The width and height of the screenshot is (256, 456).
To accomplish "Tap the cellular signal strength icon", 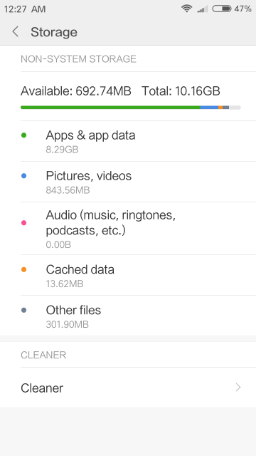I will (202, 9).
